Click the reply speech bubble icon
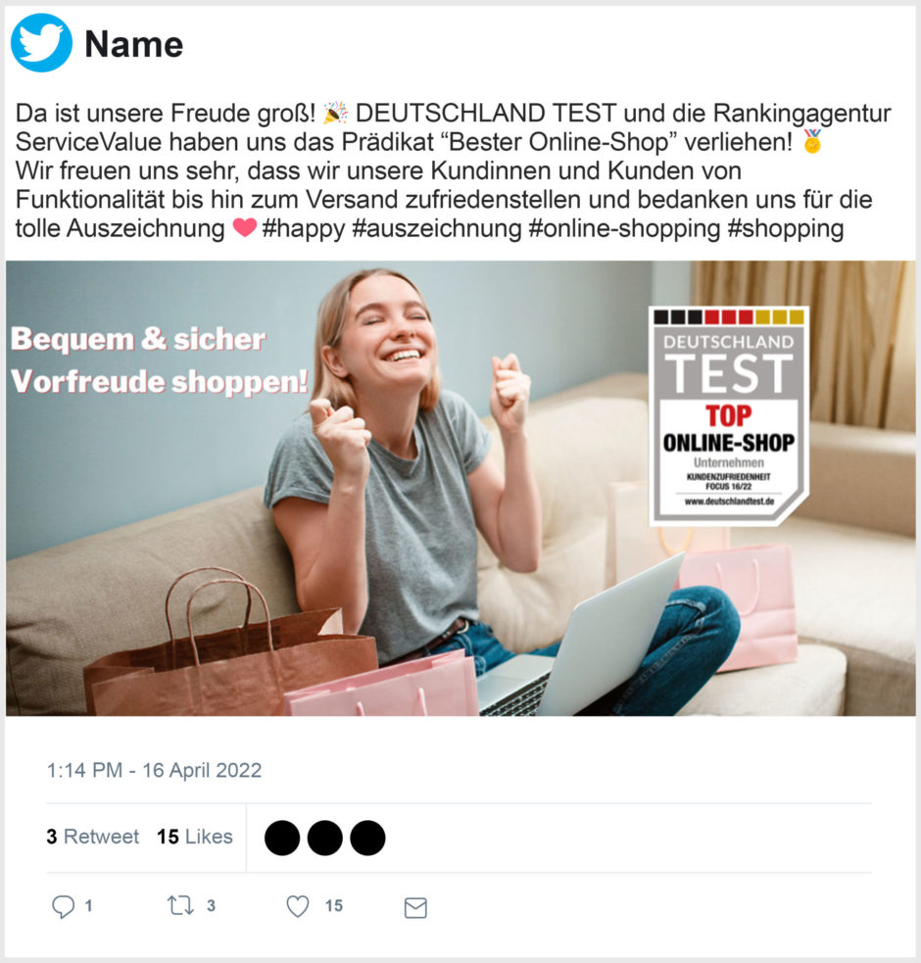 point(64,906)
